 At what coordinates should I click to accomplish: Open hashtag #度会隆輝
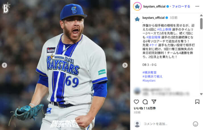pyautogui.click(x=154, y=37)
